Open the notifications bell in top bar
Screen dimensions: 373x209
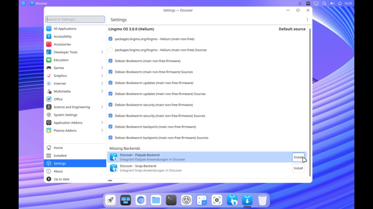[340, 3]
